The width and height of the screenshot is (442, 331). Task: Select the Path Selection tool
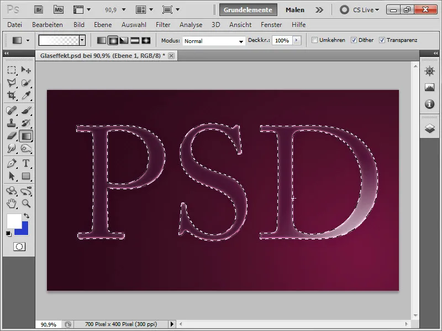tap(12, 176)
